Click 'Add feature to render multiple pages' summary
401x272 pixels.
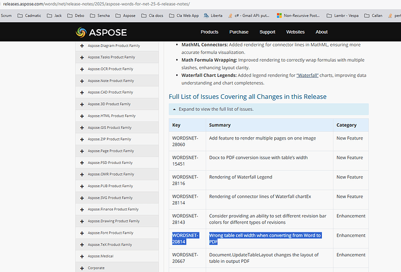point(262,138)
